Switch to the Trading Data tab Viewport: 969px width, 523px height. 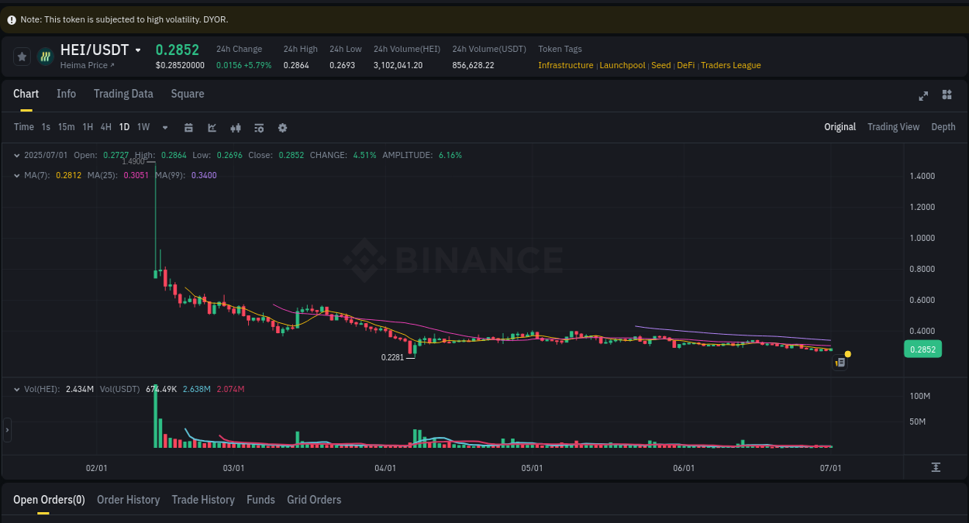[123, 94]
